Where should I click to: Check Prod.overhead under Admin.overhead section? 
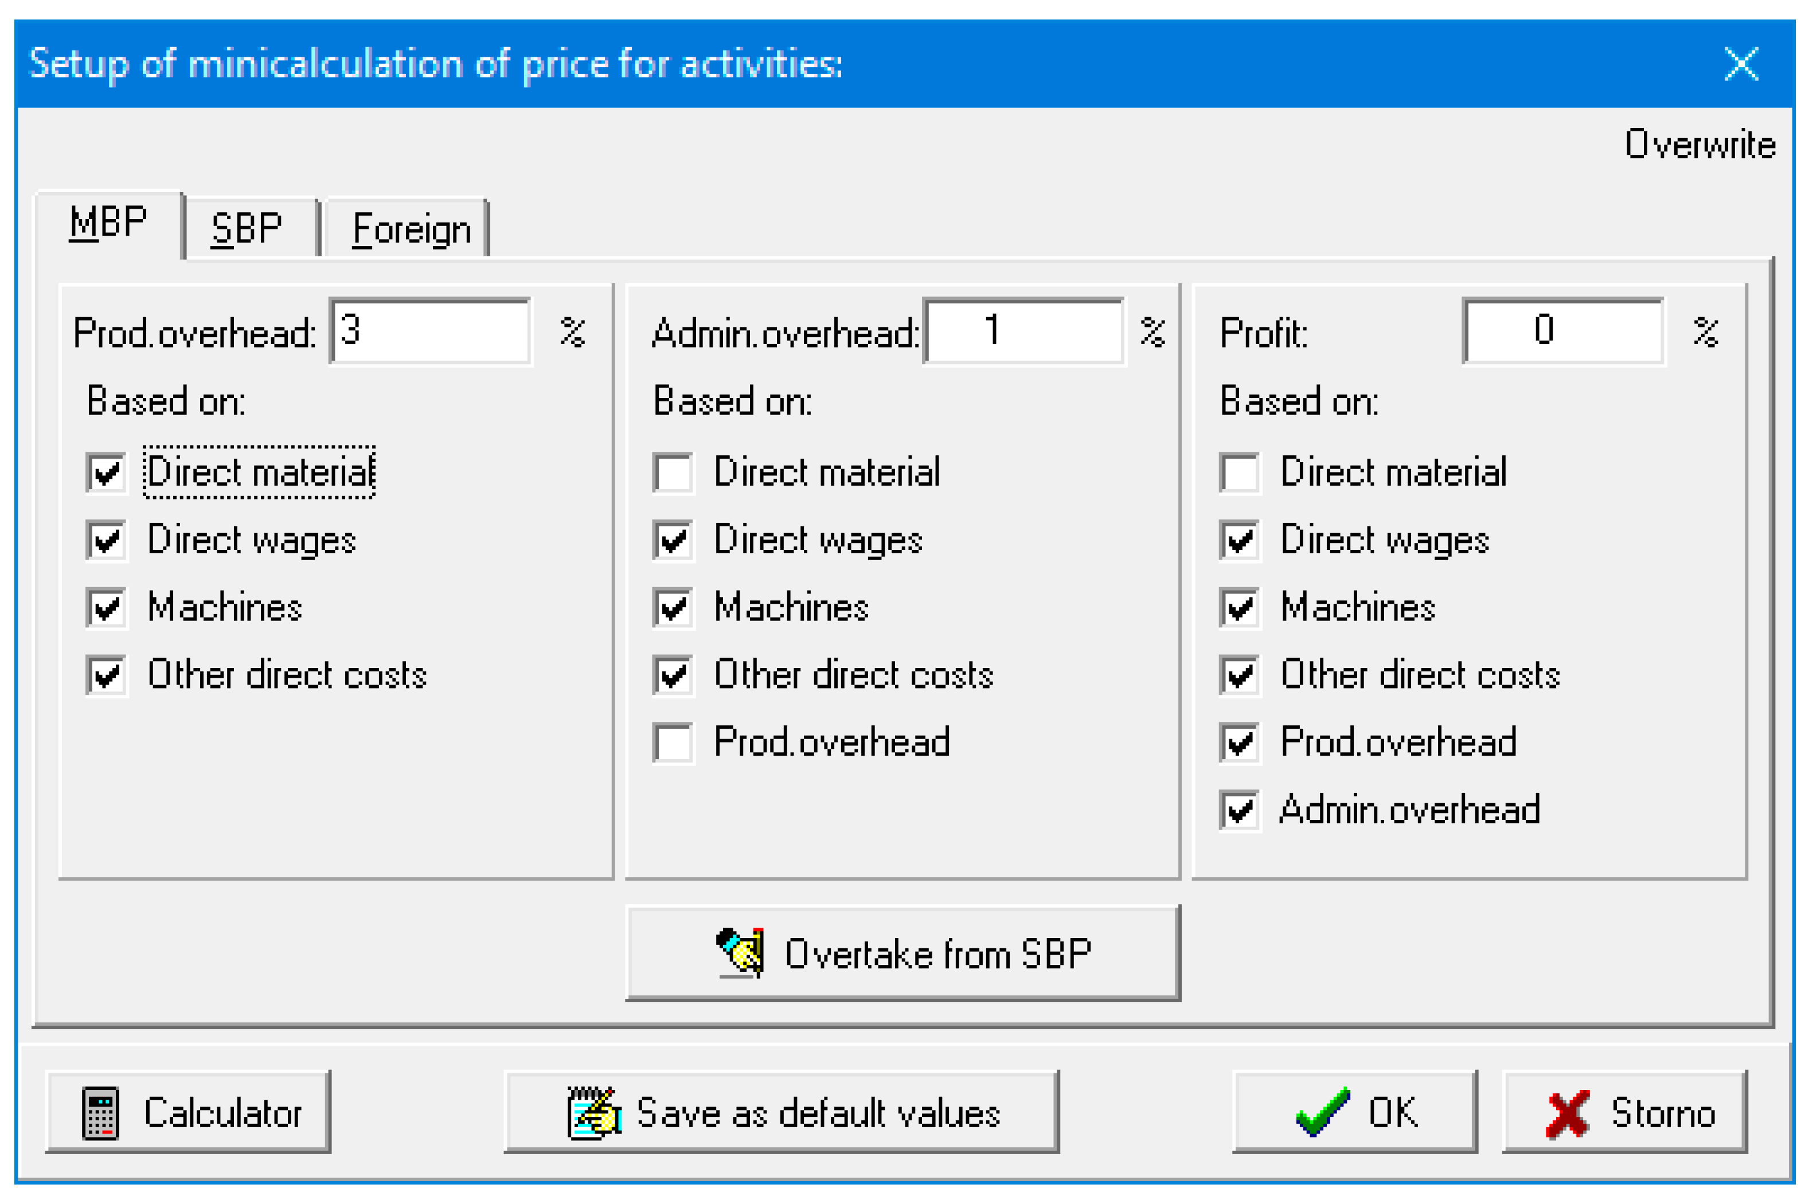pyautogui.click(x=673, y=742)
